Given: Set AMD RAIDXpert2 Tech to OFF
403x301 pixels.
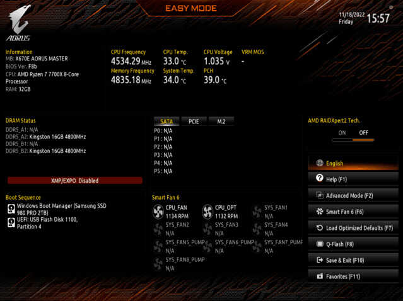Looking at the screenshot, I should click(x=364, y=133).
